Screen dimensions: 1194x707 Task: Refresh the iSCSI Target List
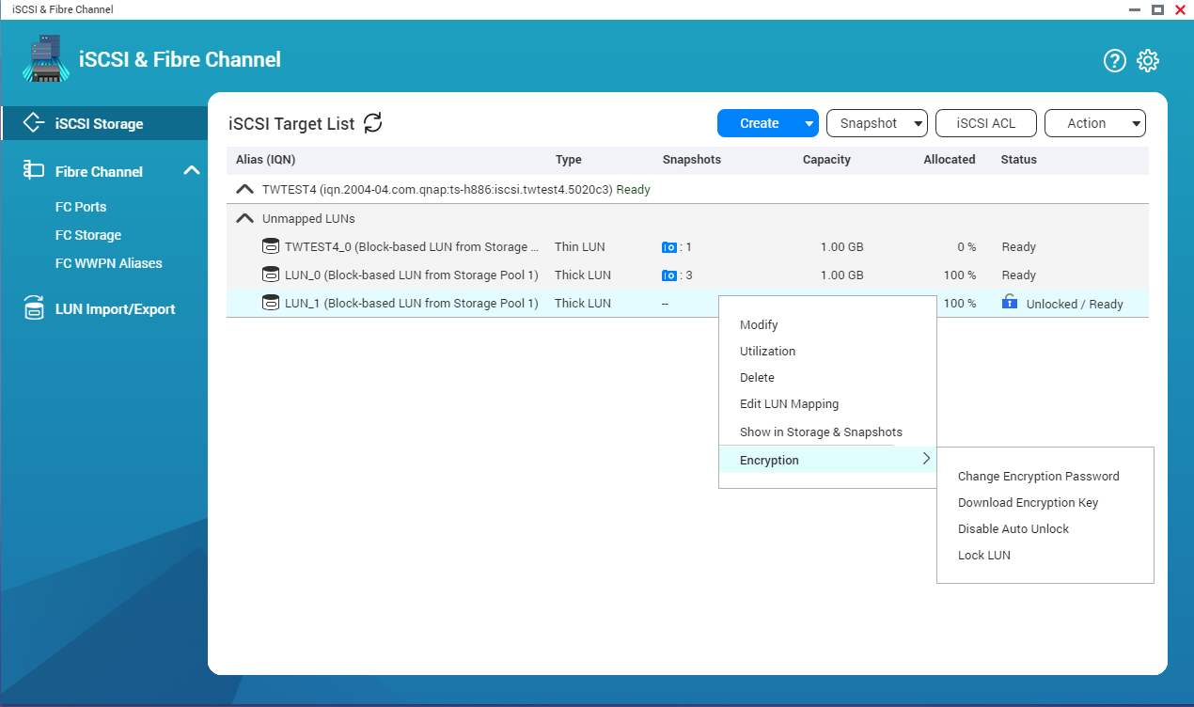pyautogui.click(x=373, y=123)
